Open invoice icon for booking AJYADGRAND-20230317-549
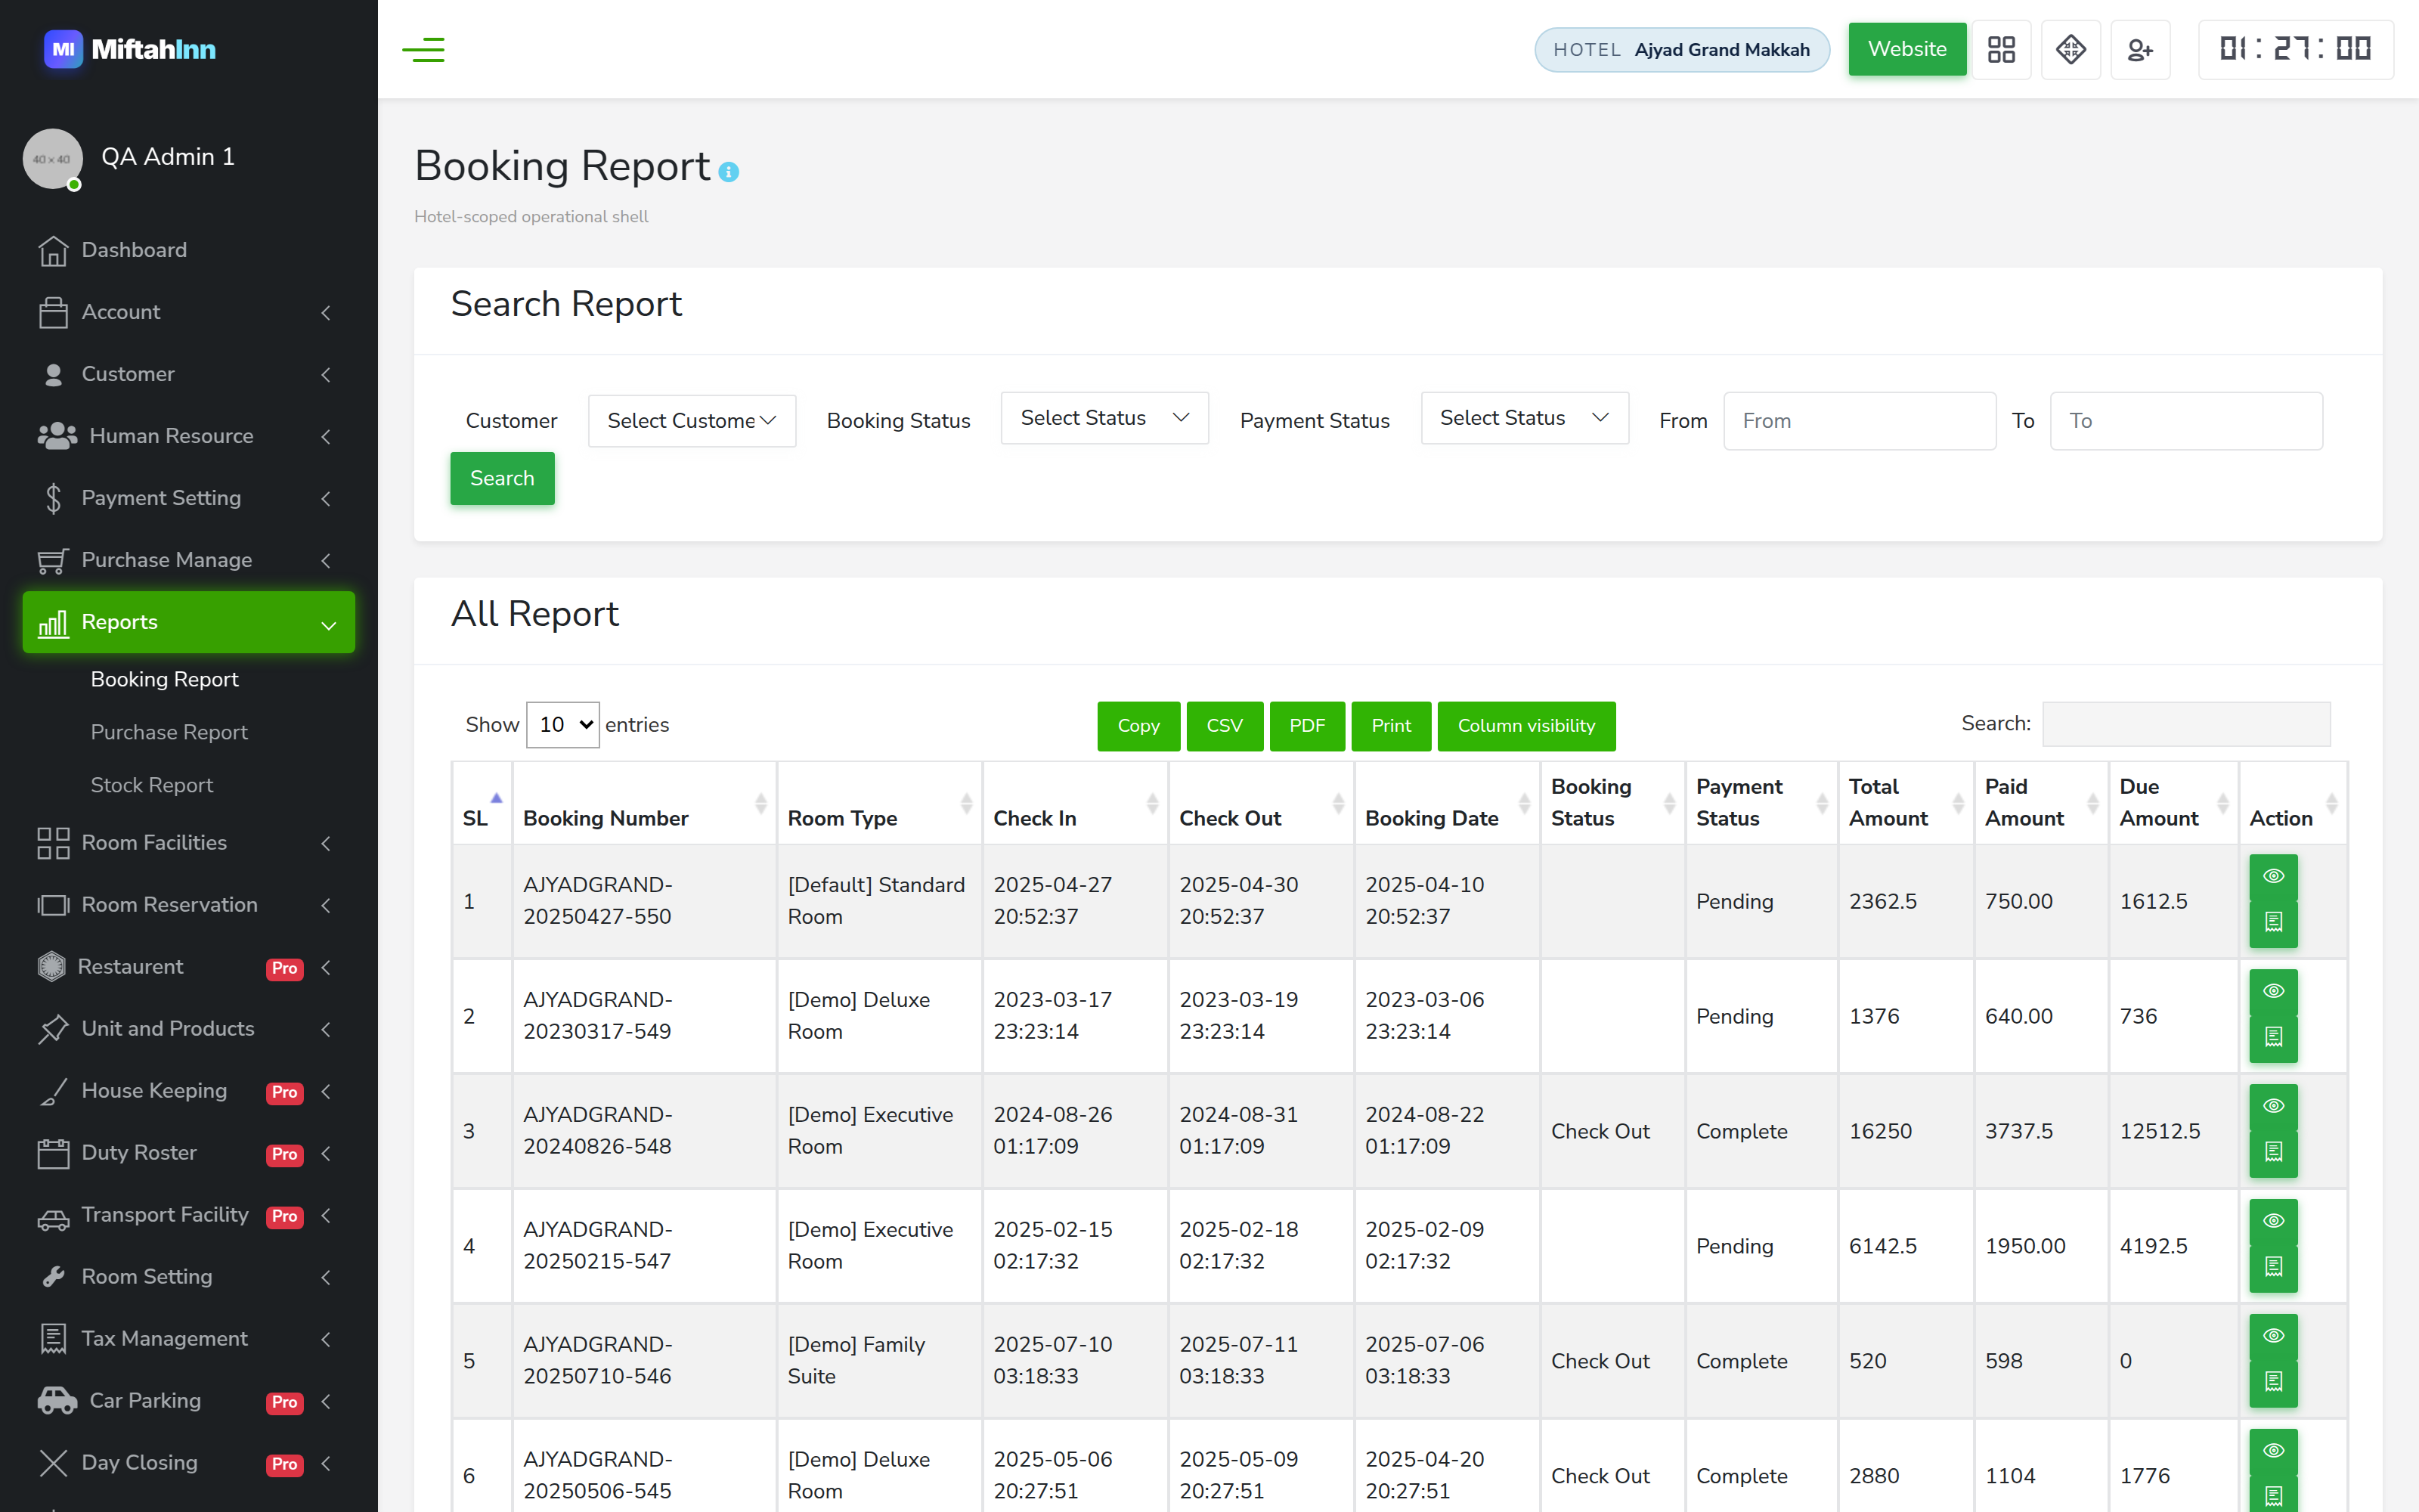This screenshot has height=1512, width=2419. pos(2273,1037)
